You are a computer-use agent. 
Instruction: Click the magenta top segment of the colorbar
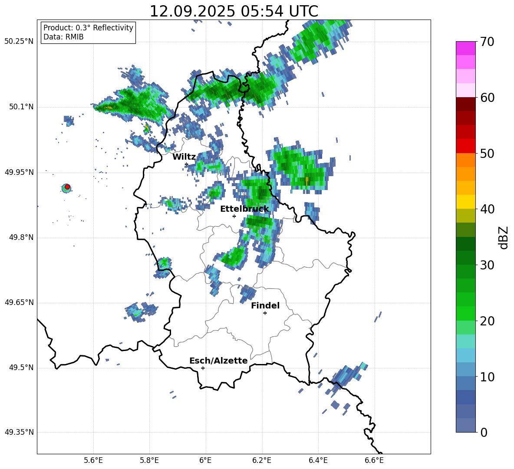pos(465,48)
